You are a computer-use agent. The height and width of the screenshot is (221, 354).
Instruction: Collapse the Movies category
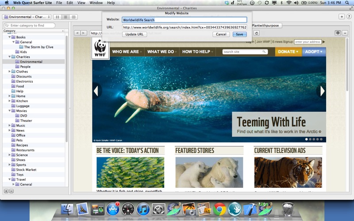pyautogui.click(x=9, y=111)
